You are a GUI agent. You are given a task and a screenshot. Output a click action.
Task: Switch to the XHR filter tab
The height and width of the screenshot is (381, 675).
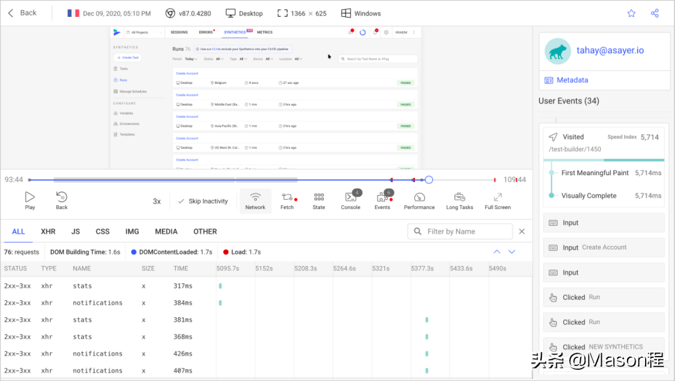tap(48, 231)
